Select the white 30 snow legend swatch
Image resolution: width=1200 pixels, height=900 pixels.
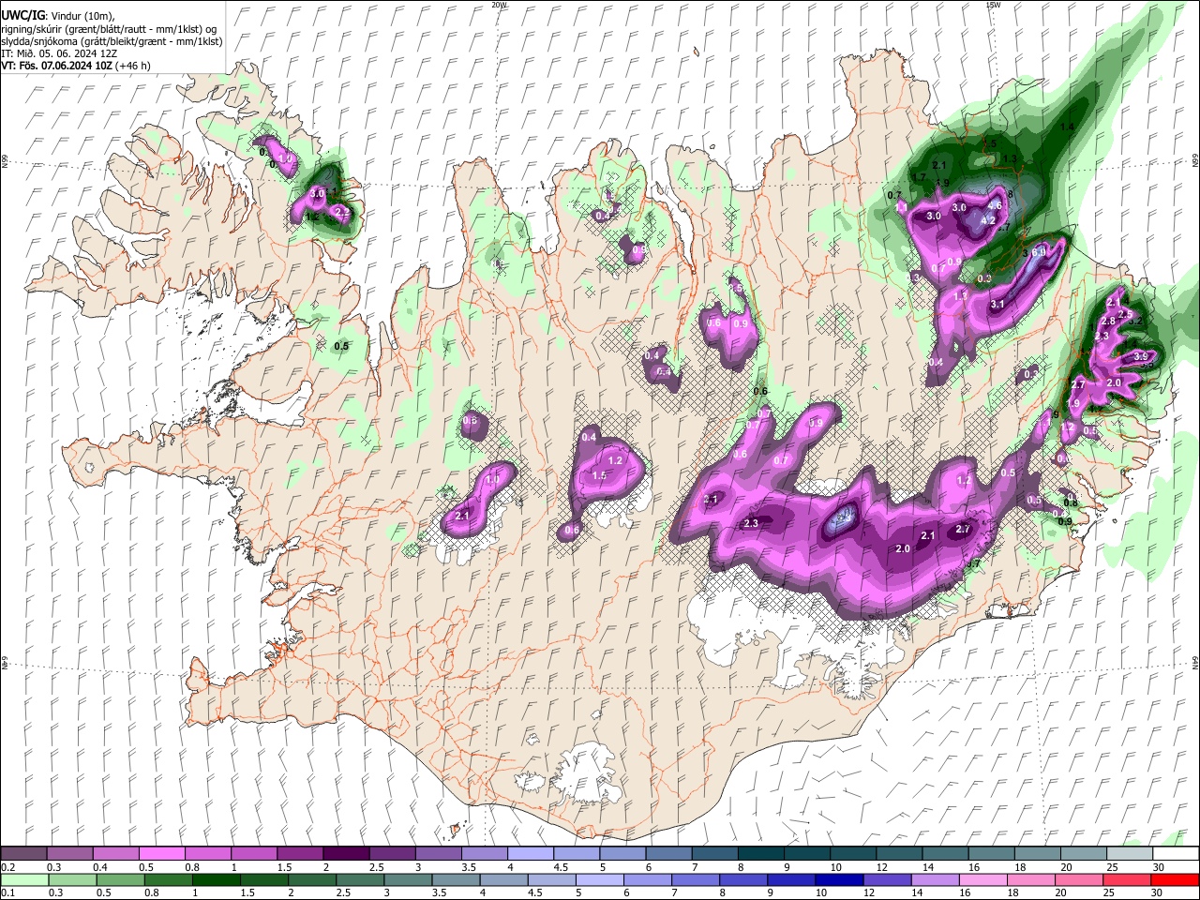tap(1177, 854)
